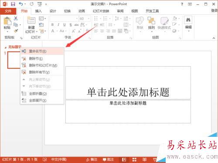
Task: Expand the section dropdown in Slides group
Action: point(43,31)
